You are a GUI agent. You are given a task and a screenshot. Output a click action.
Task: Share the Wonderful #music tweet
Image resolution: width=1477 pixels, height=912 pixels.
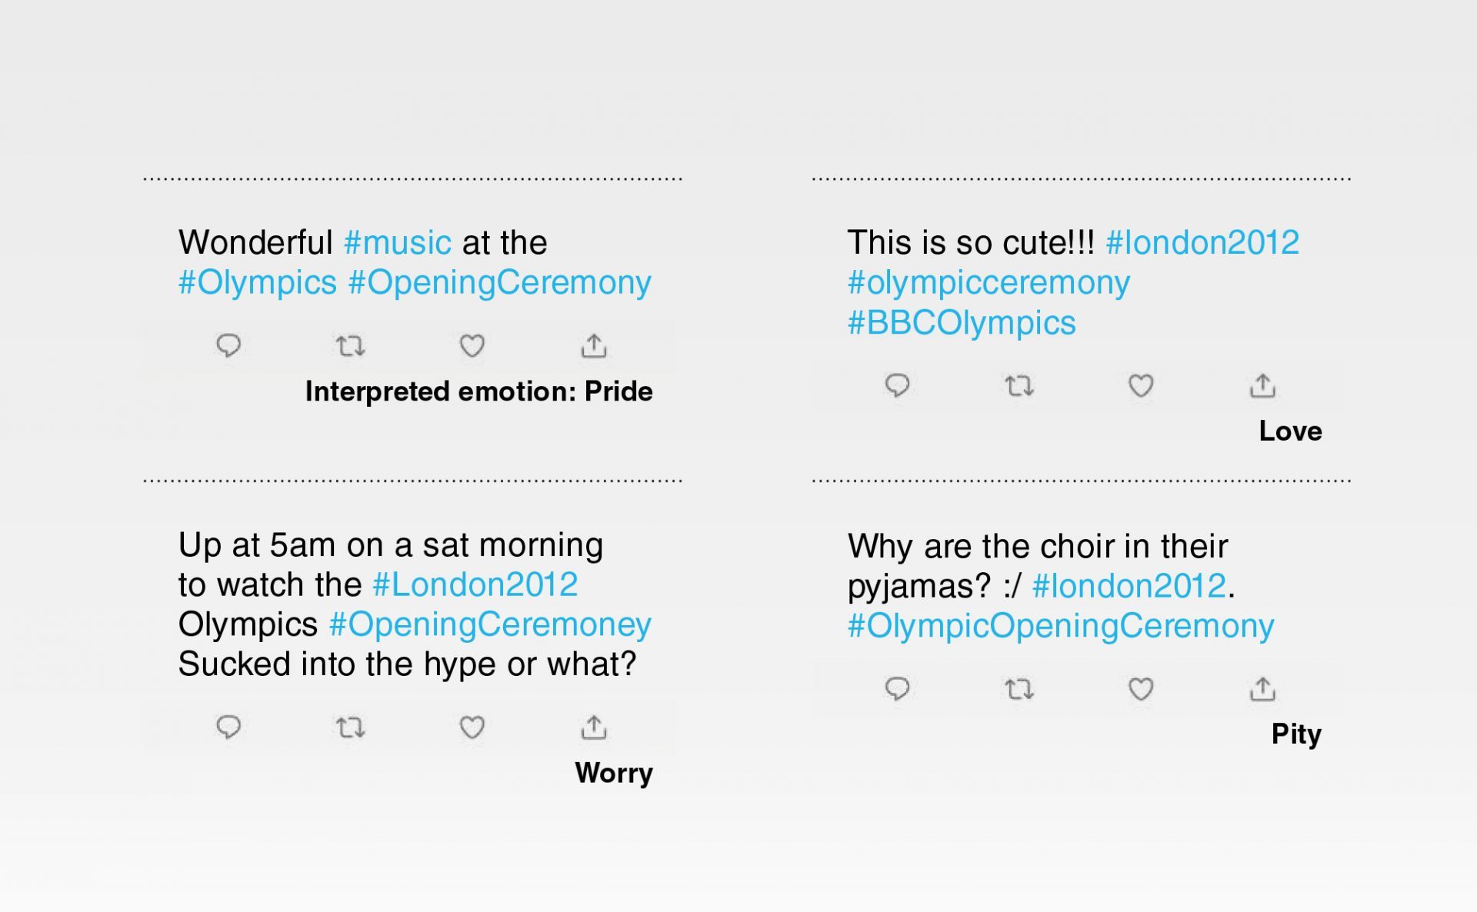click(593, 346)
